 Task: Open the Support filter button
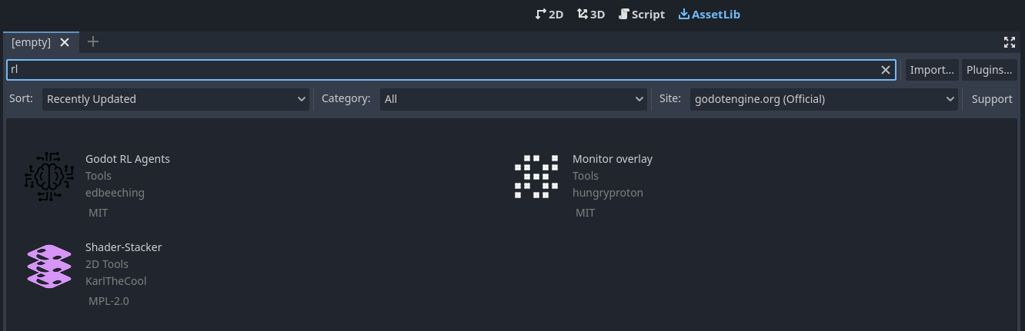coord(992,99)
